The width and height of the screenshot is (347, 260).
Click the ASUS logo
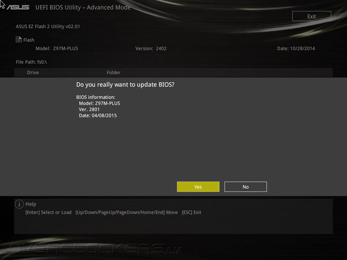pyautogui.click(x=18, y=7)
